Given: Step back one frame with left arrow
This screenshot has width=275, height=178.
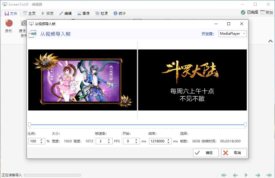Looking at the screenshot, I should [235, 175].
